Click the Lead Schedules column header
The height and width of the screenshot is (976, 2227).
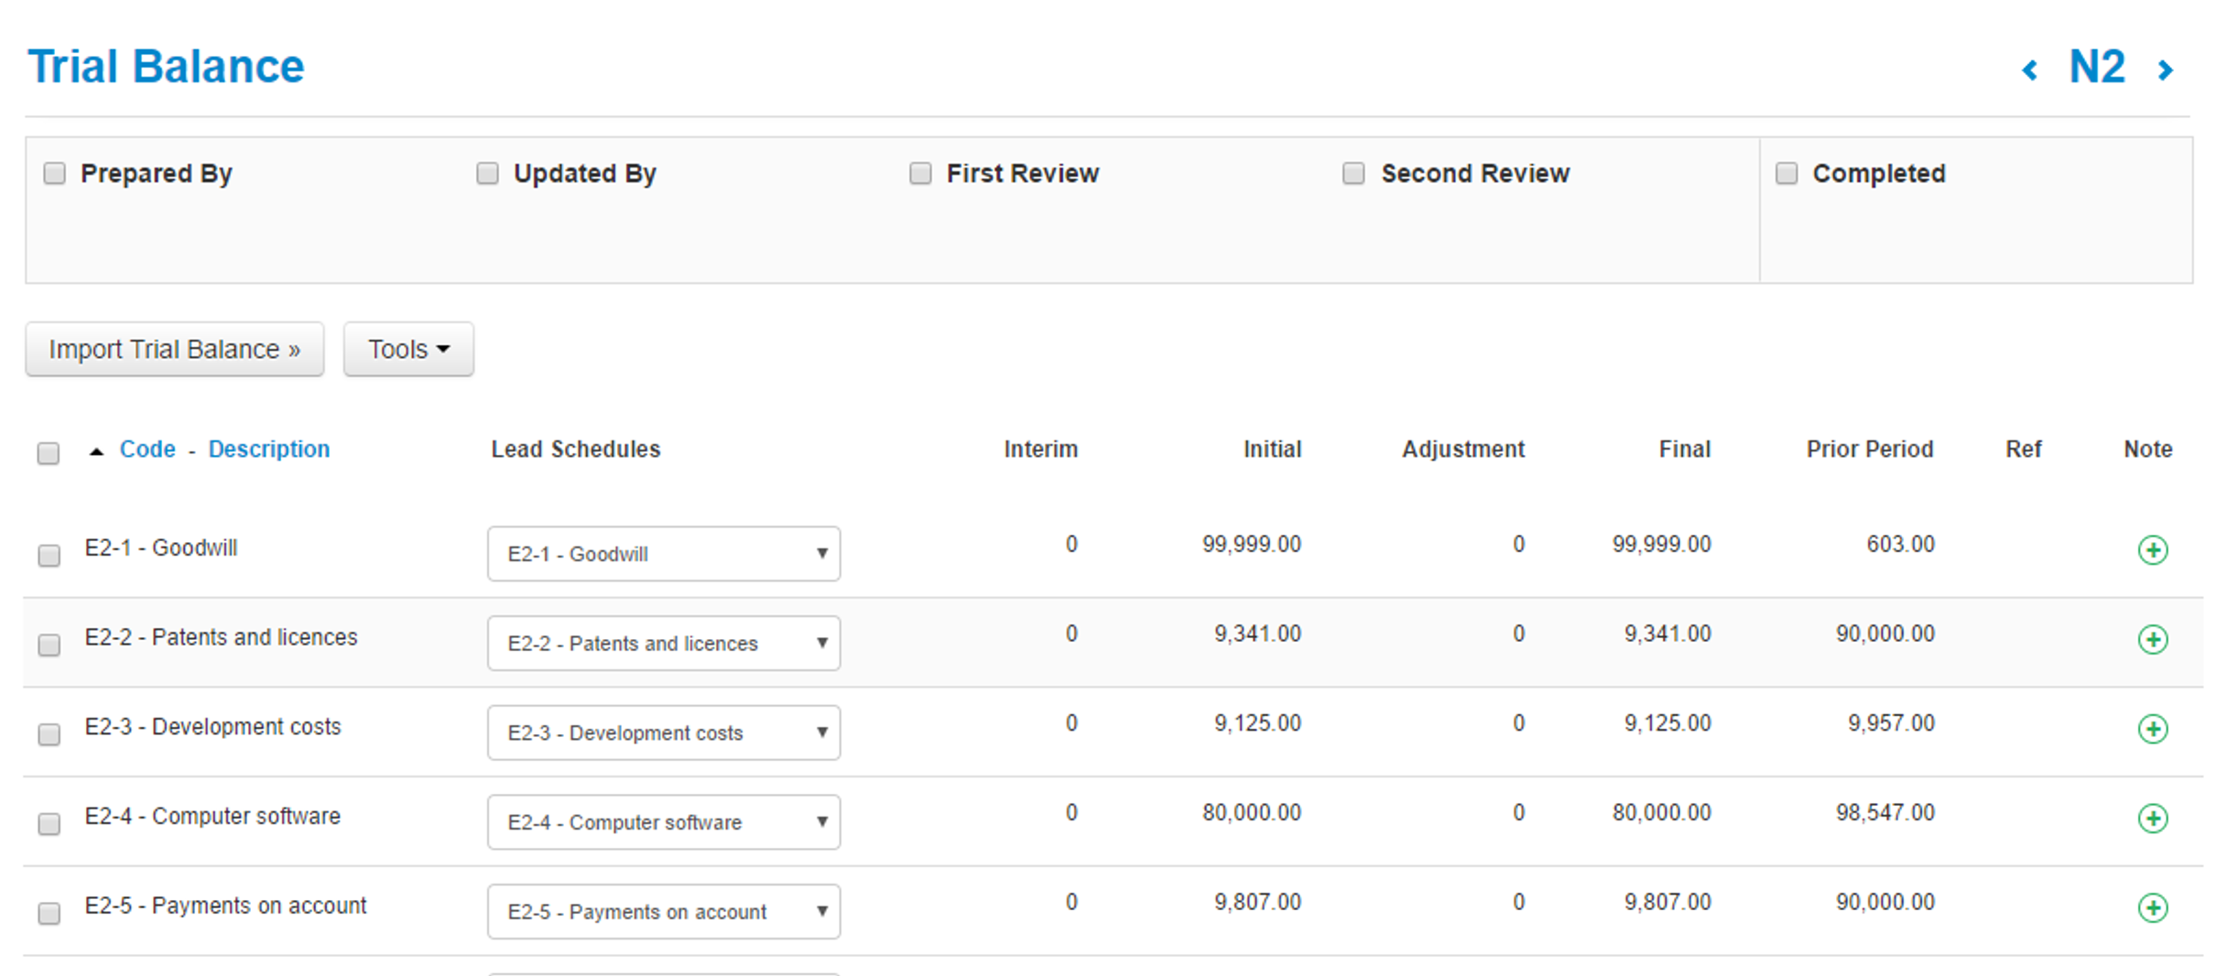[575, 450]
